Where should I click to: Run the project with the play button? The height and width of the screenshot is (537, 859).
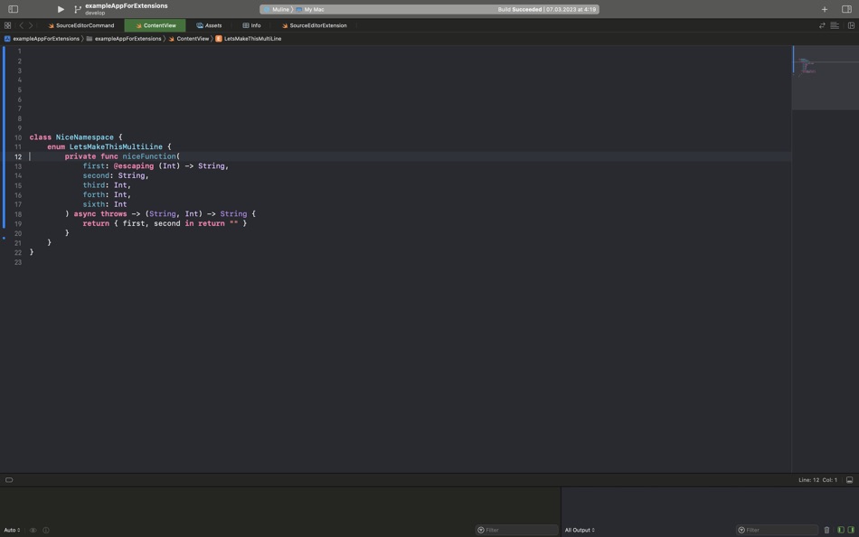(x=61, y=9)
